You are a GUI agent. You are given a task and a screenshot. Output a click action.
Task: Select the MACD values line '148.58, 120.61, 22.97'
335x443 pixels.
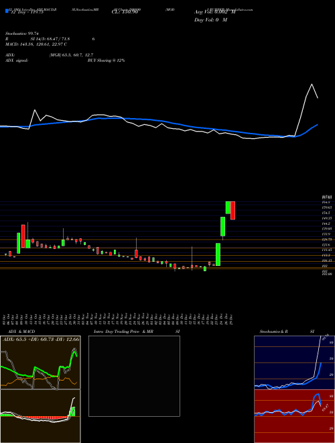36,44
